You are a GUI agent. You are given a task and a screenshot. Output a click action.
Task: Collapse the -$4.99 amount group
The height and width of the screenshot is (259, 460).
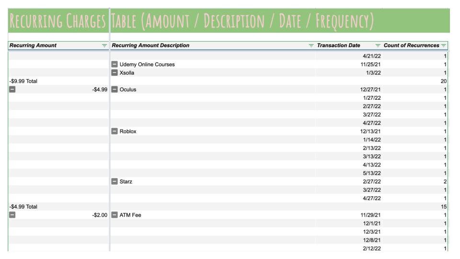12,90
